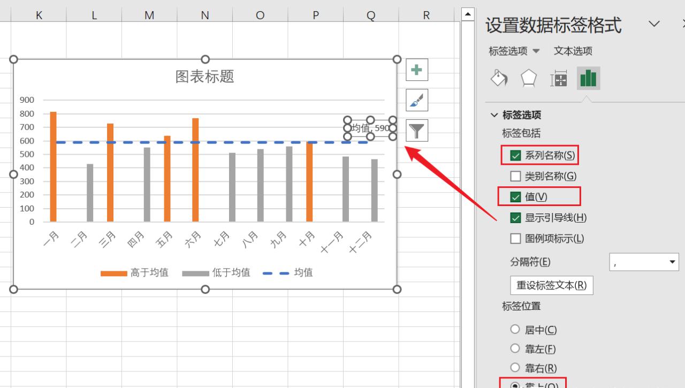Click the 重设标签文本(R) button
Screen dimensions: 685x388
552,285
